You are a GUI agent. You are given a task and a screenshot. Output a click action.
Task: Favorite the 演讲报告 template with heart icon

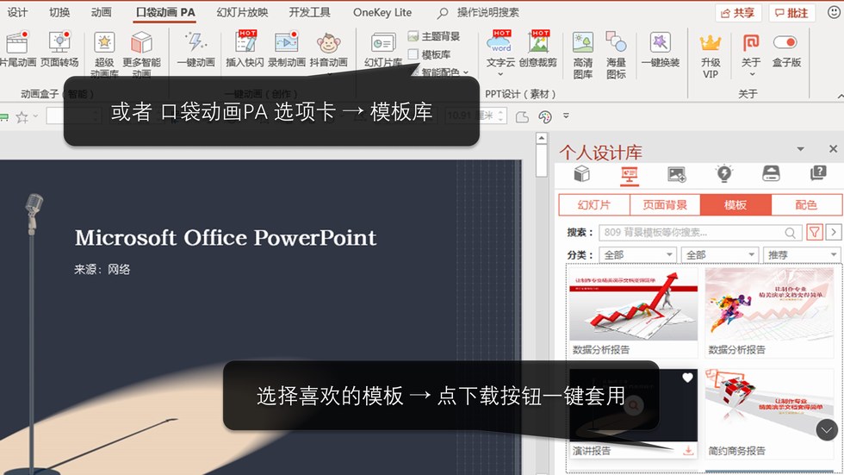coord(687,378)
